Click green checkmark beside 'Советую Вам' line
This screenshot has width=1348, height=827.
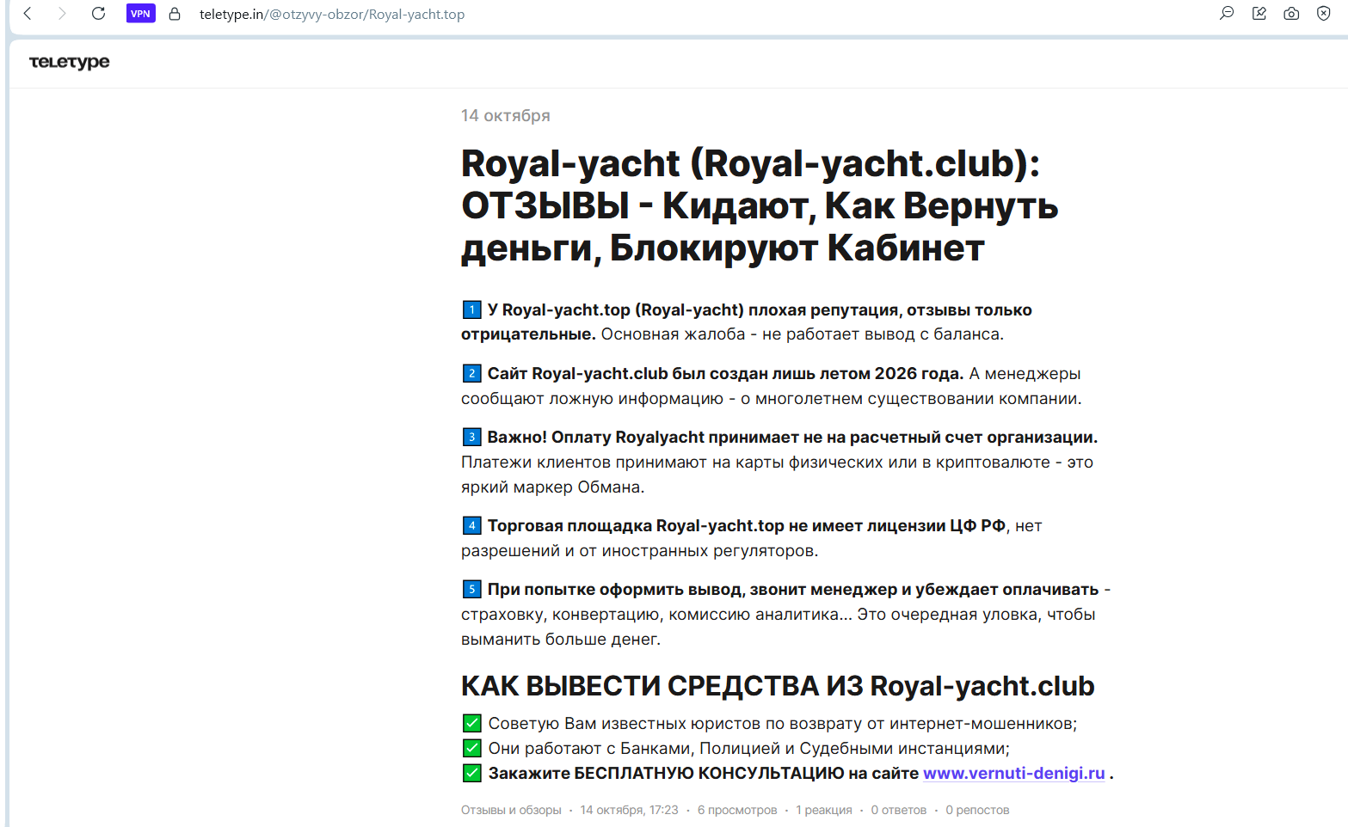(471, 723)
